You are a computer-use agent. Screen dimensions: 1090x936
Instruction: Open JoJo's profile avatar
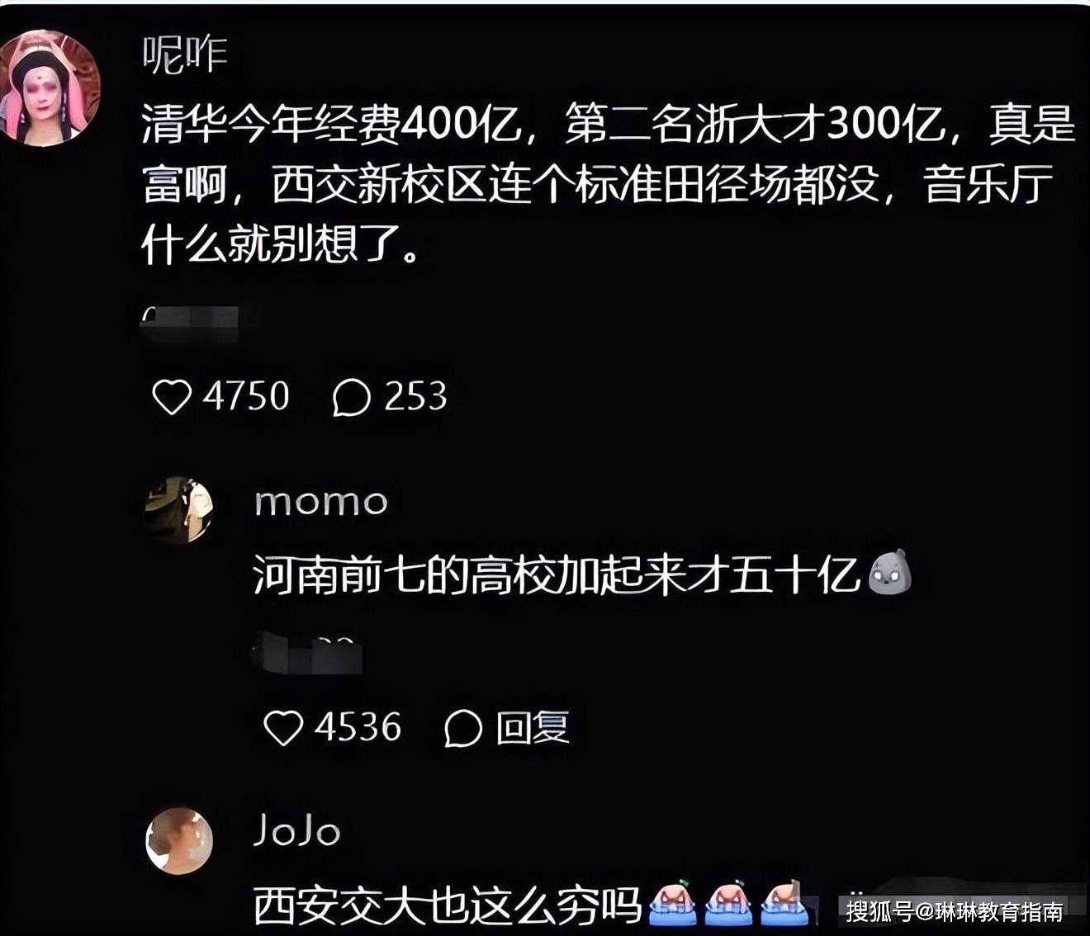(x=179, y=840)
